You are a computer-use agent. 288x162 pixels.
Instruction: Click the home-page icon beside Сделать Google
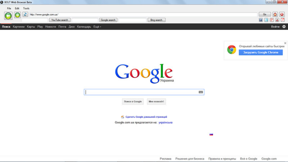click(x=122, y=117)
